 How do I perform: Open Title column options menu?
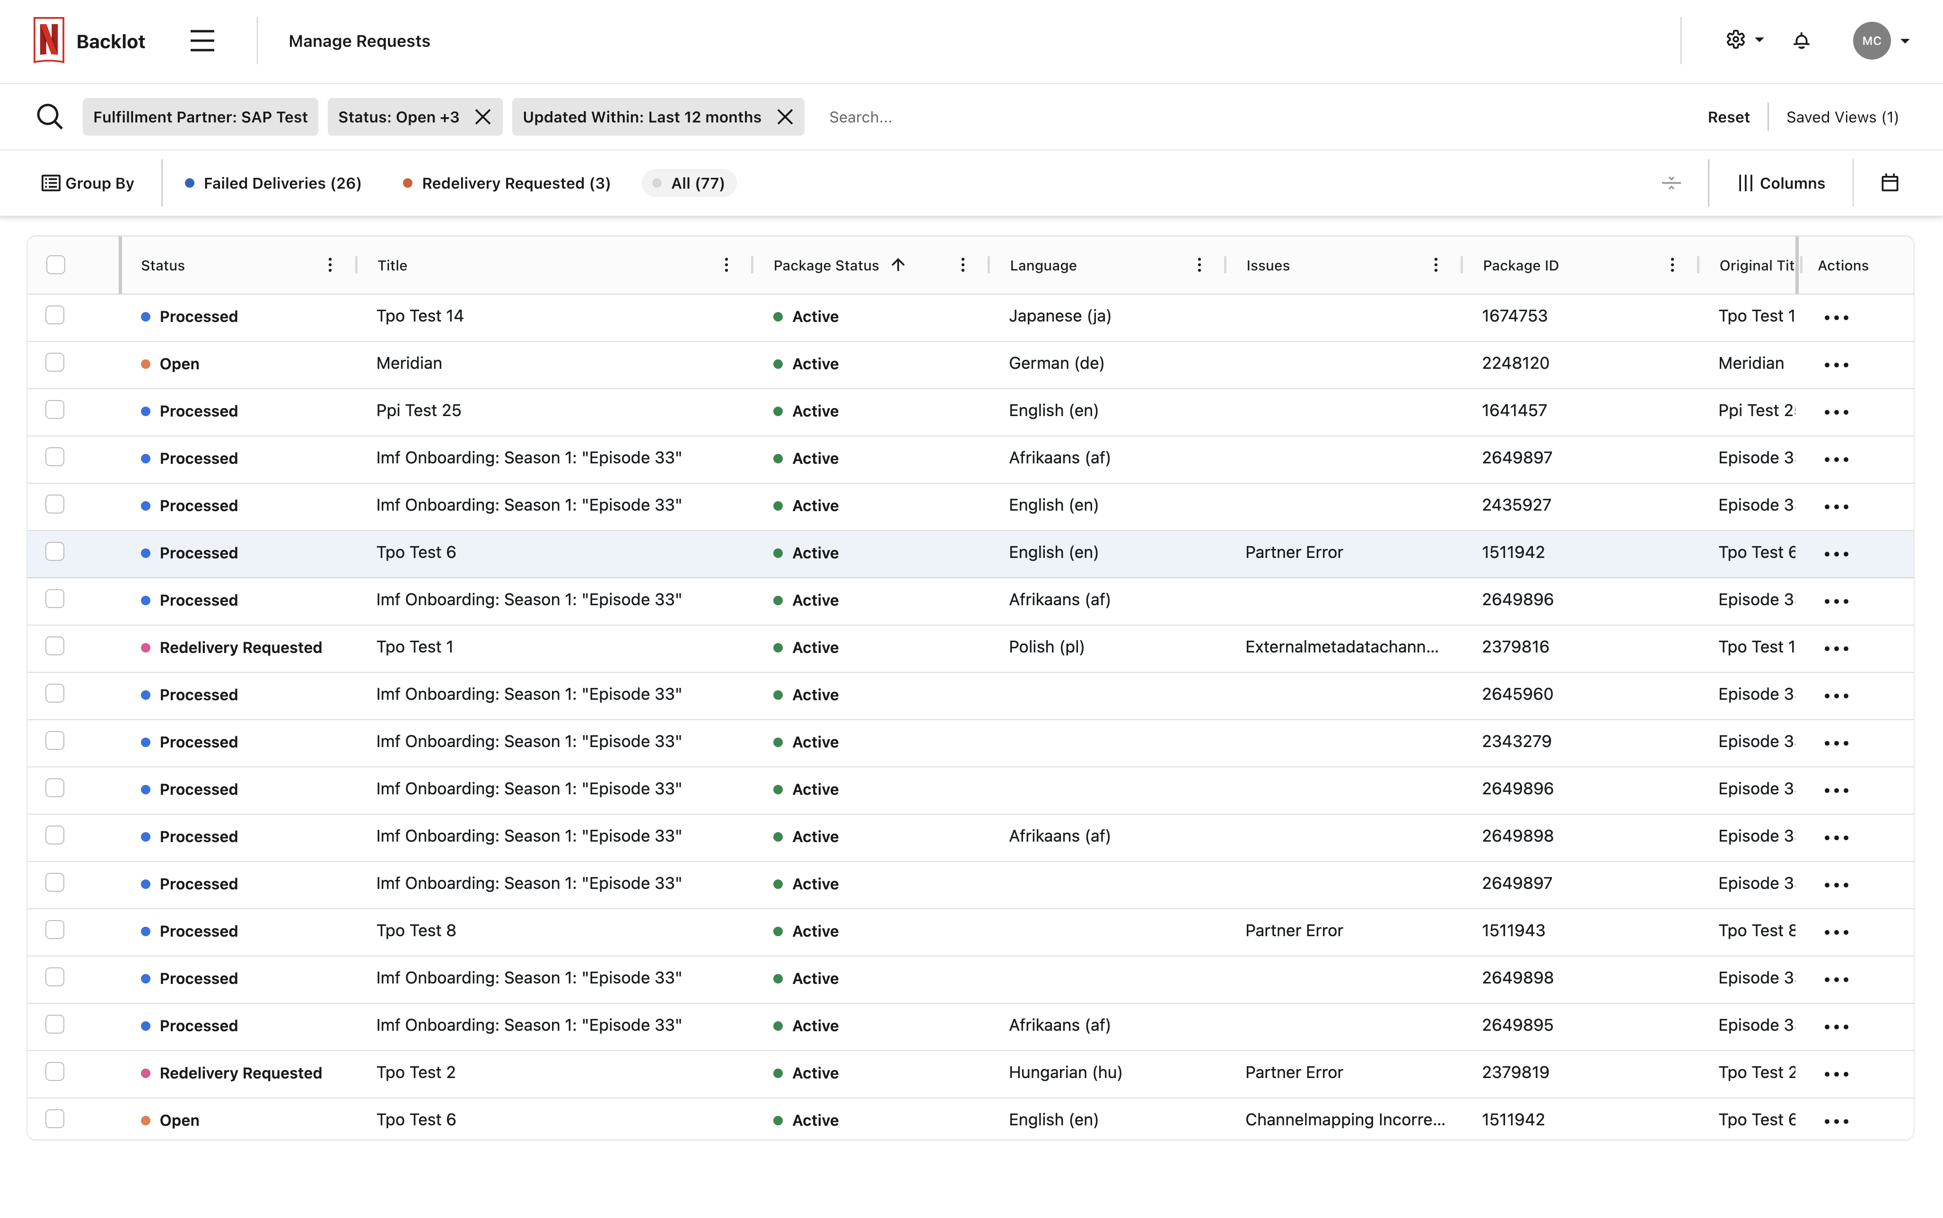[726, 265]
